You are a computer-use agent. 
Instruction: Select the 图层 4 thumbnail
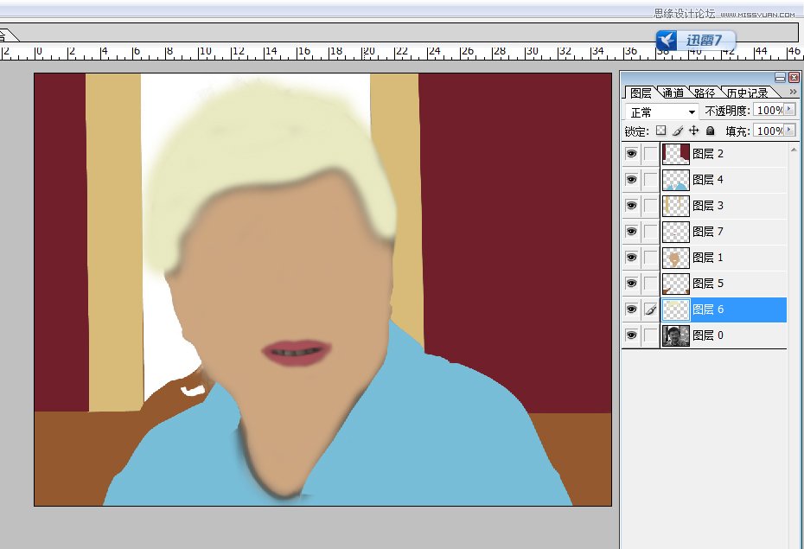coord(676,180)
